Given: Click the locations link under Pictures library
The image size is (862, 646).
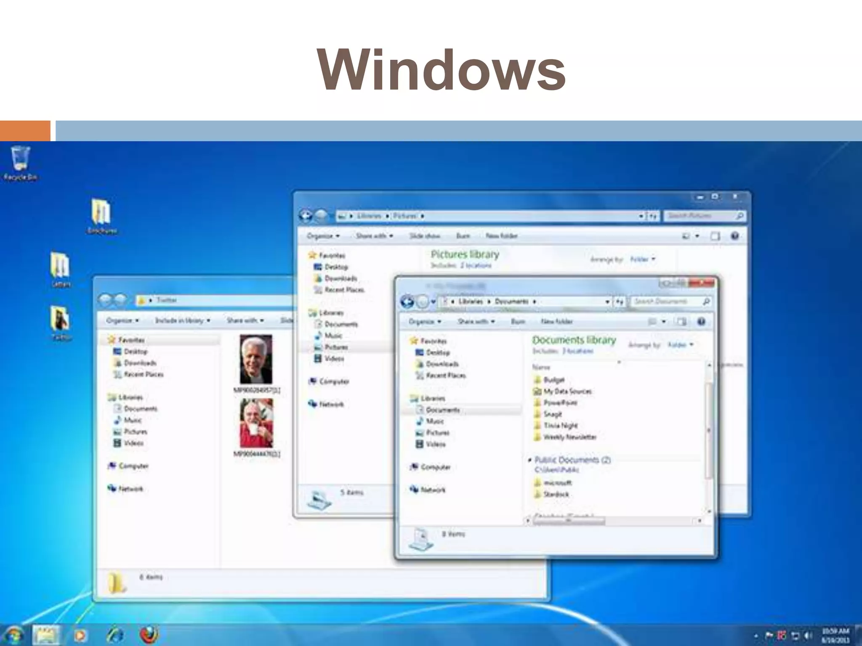Looking at the screenshot, I should click(x=476, y=265).
